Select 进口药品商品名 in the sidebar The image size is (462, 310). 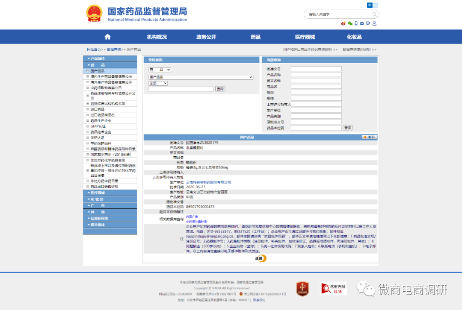[x=103, y=115]
